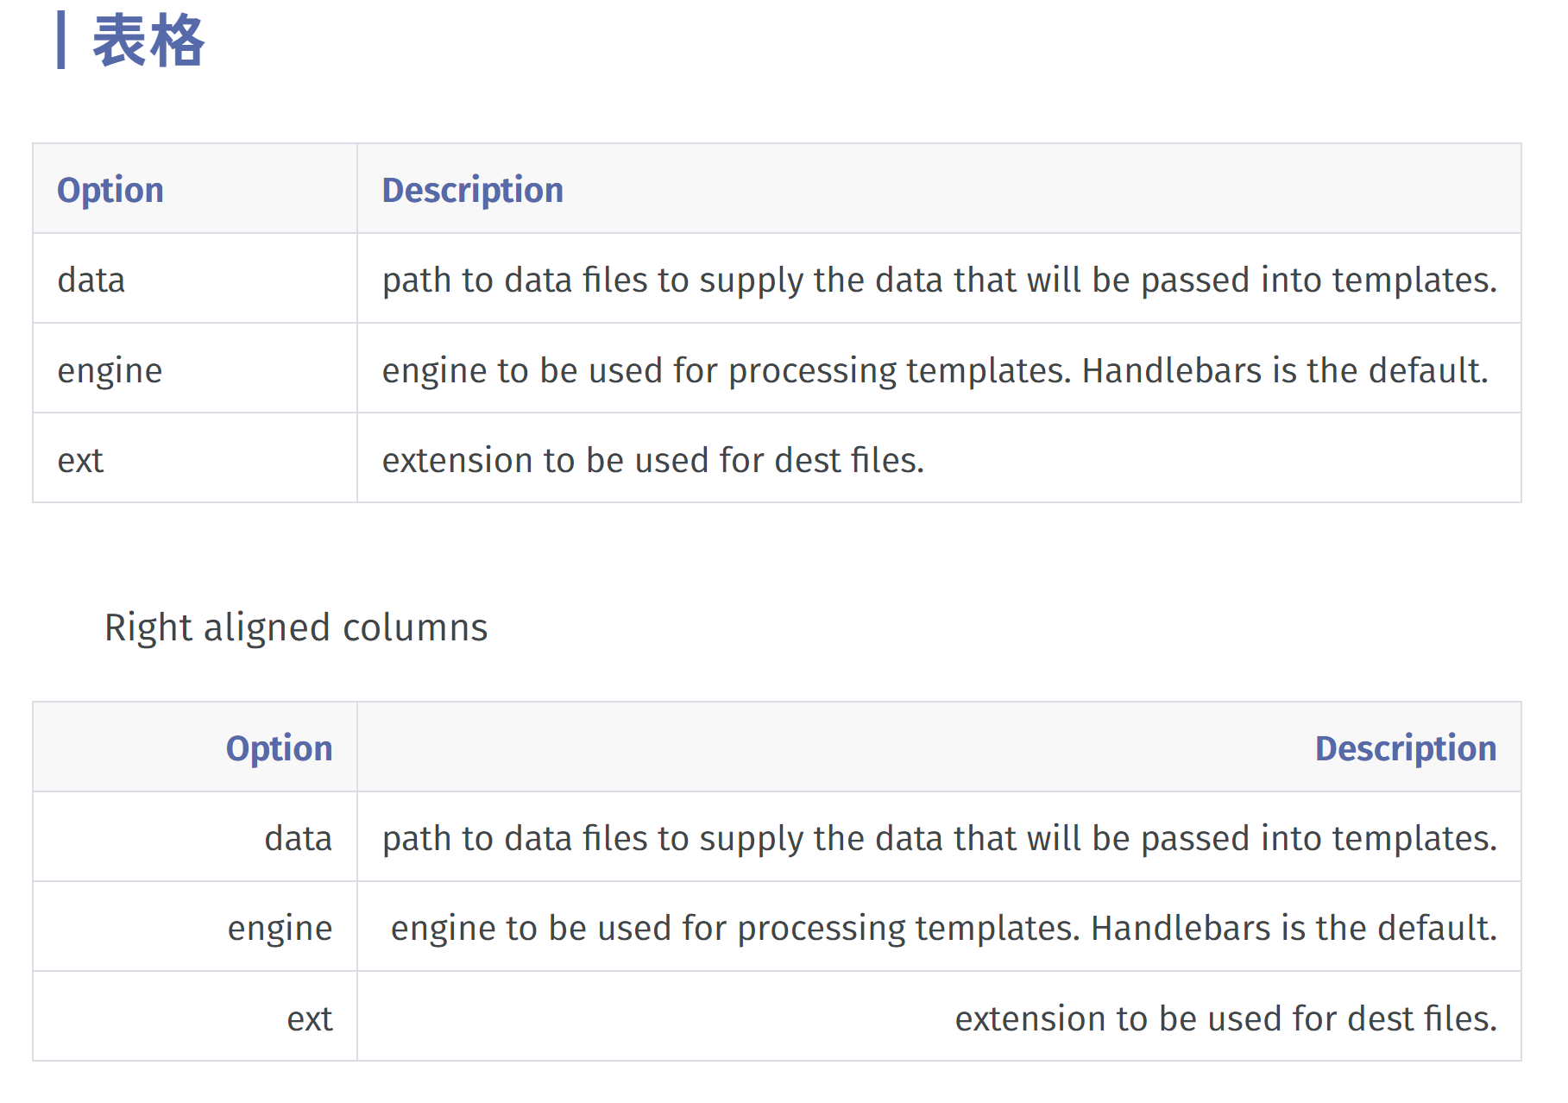Image resolution: width=1568 pixels, height=1103 pixels.
Task: Click the right-aligned Option column header
Action: (x=279, y=748)
